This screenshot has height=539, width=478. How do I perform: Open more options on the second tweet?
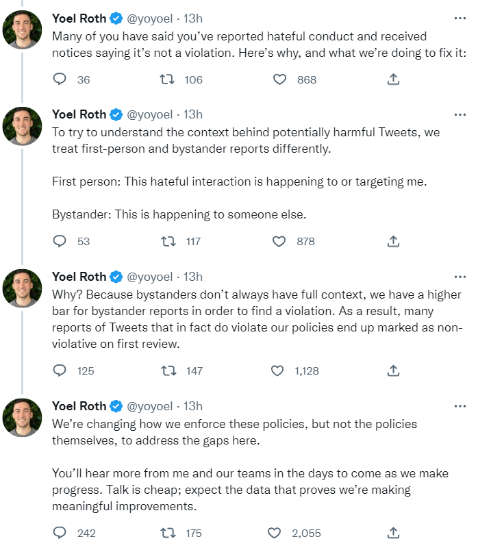tap(460, 114)
